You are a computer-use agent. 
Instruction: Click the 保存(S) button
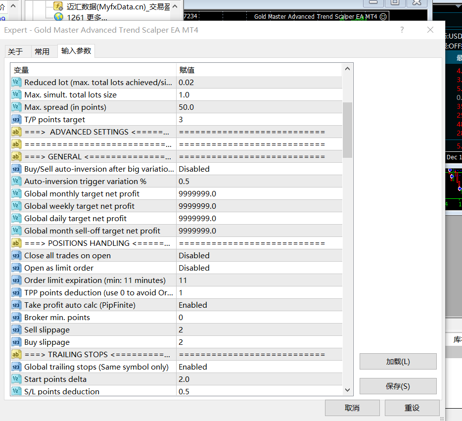pyautogui.click(x=398, y=386)
